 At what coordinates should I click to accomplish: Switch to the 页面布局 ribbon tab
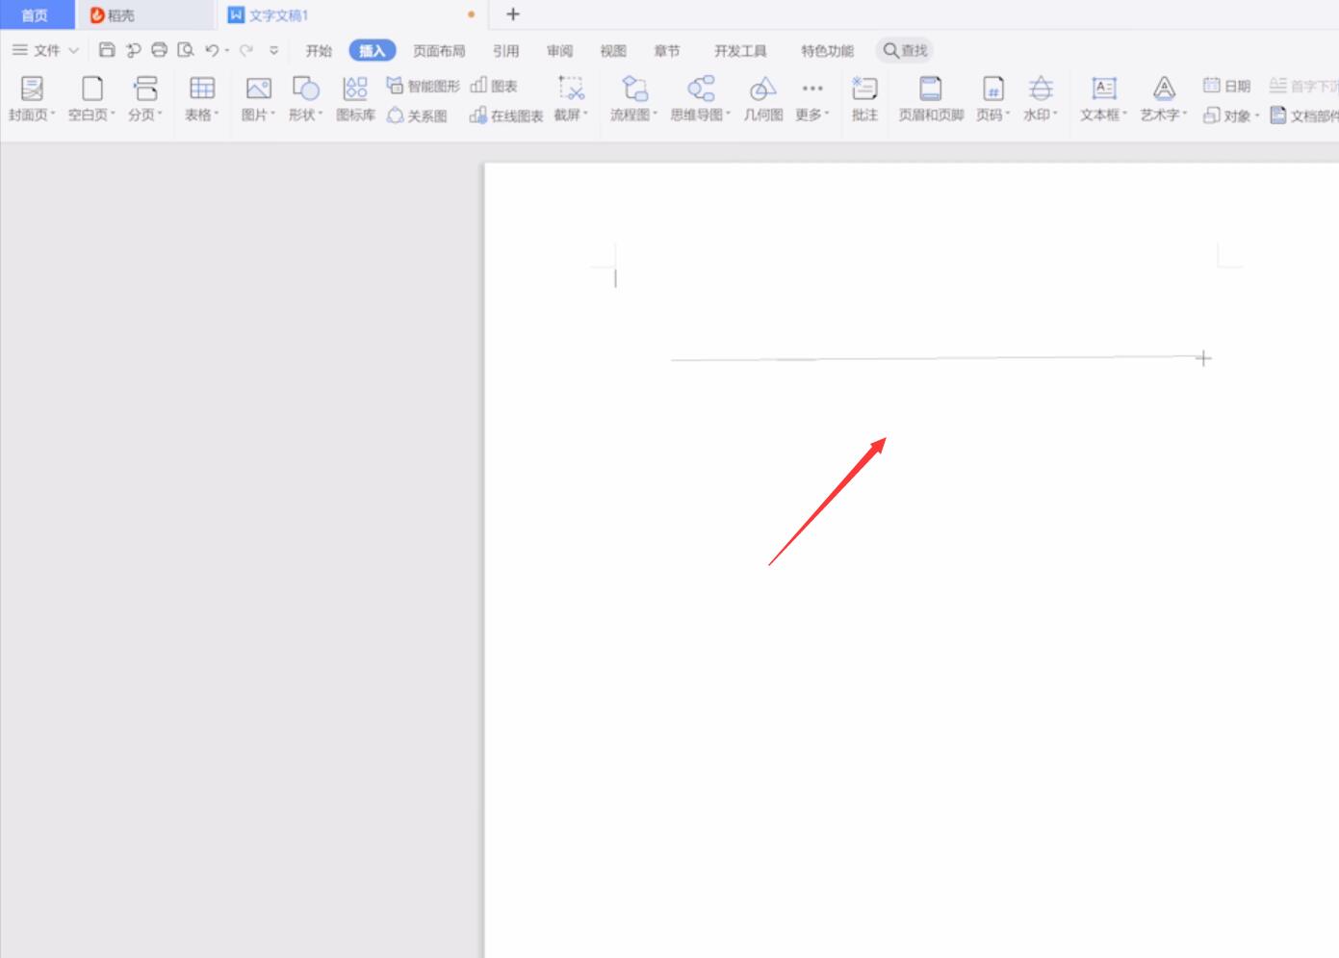click(439, 51)
